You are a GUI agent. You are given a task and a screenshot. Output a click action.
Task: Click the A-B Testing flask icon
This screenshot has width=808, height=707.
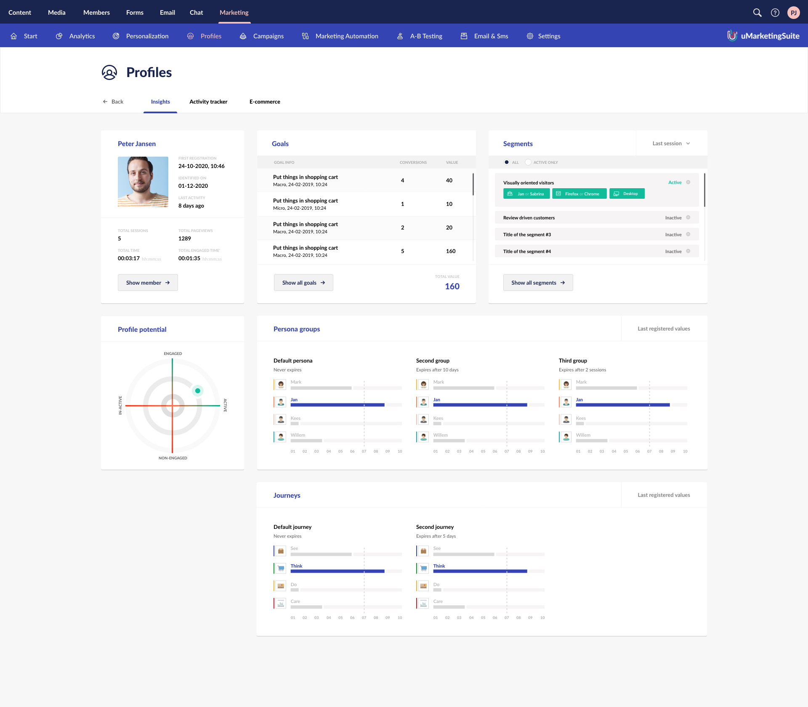tap(400, 36)
